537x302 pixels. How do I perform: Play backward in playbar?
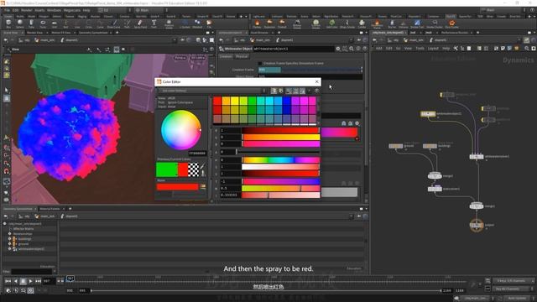[x=15, y=281]
